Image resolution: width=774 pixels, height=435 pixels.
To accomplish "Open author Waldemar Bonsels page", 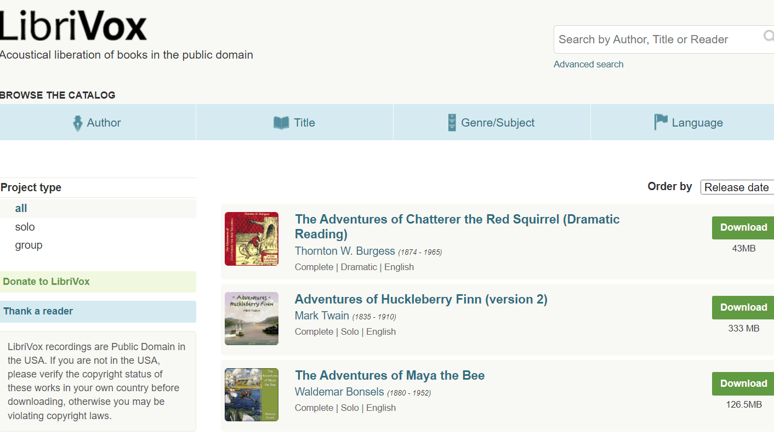I will pyautogui.click(x=339, y=392).
